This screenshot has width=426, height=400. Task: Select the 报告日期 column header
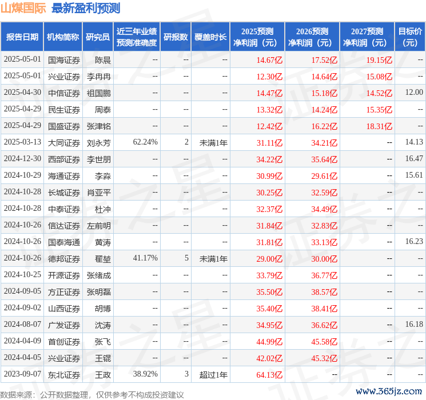pyautogui.click(x=22, y=37)
